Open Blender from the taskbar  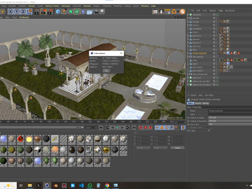coord(56,185)
